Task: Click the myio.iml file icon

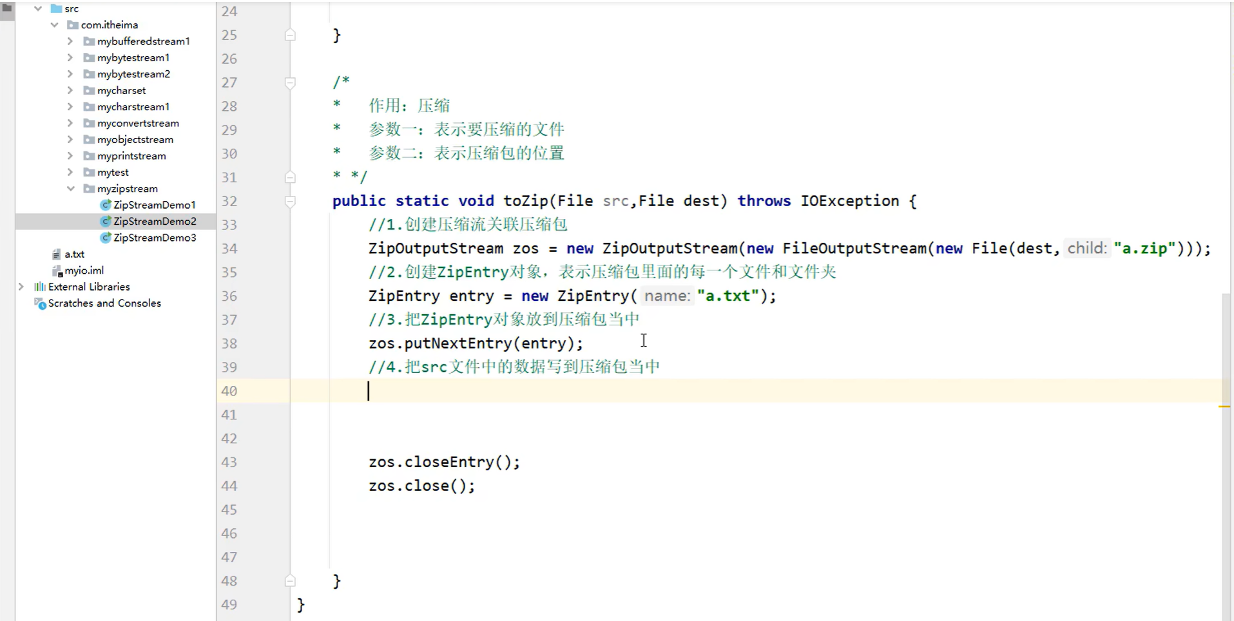Action: (57, 270)
